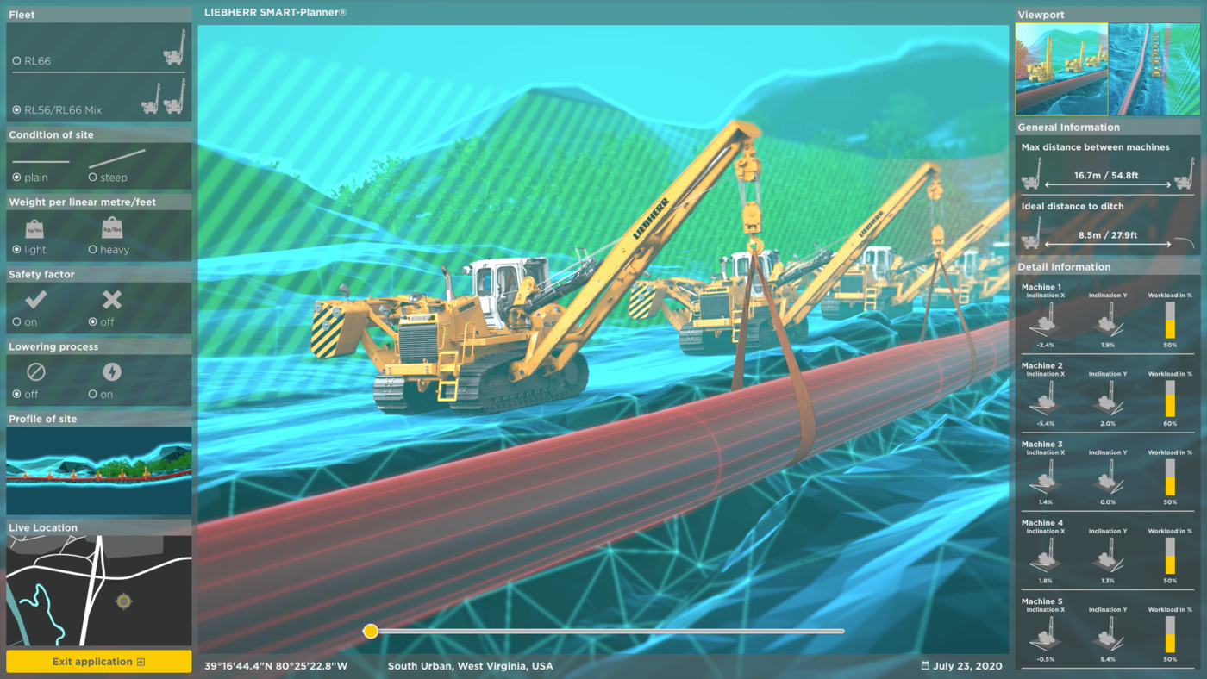
Task: Select heavy weight per linear metre
Action: click(x=92, y=250)
